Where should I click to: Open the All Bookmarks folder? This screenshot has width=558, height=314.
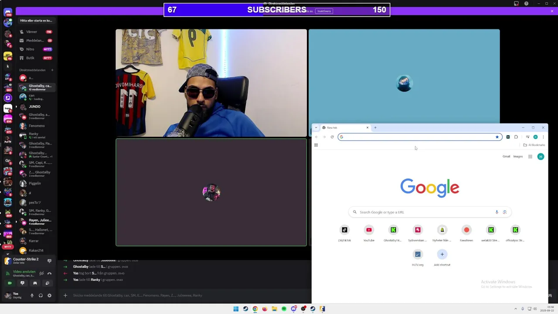click(x=534, y=145)
